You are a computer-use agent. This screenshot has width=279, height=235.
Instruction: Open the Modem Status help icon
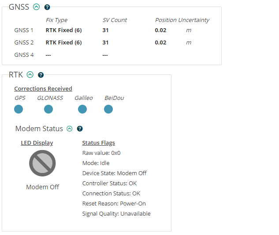[80, 129]
